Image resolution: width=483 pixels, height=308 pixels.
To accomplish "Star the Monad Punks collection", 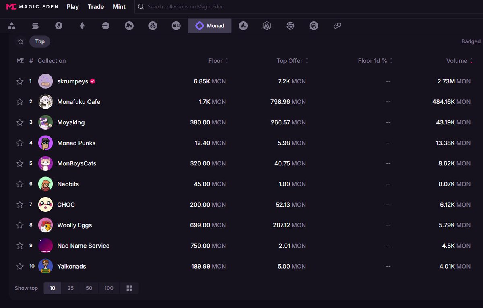I will click(x=20, y=143).
